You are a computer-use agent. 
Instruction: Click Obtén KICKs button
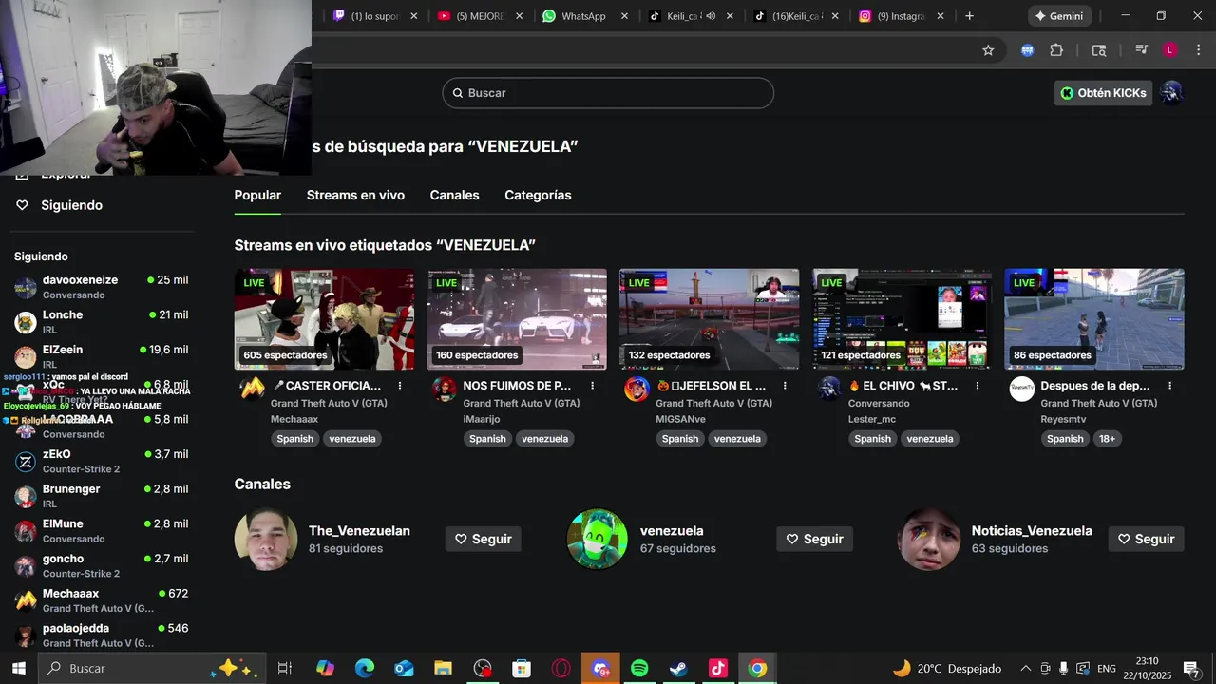pos(1103,93)
